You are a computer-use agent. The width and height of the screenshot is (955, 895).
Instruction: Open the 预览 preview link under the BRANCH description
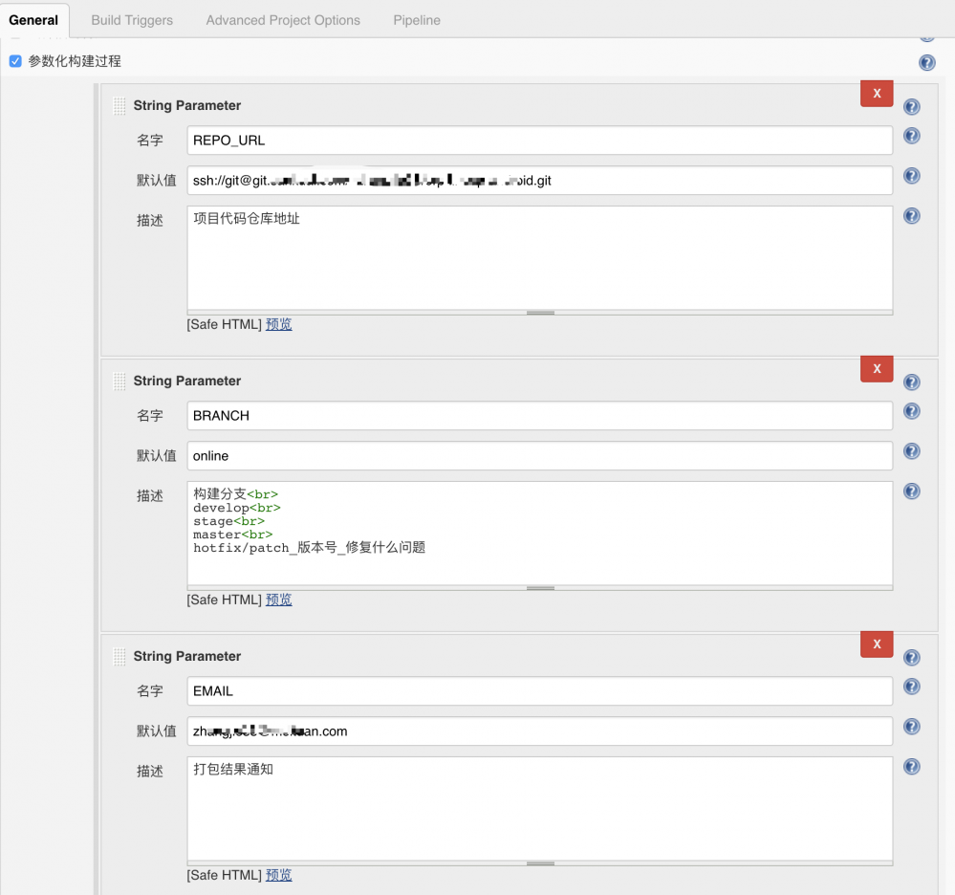278,600
